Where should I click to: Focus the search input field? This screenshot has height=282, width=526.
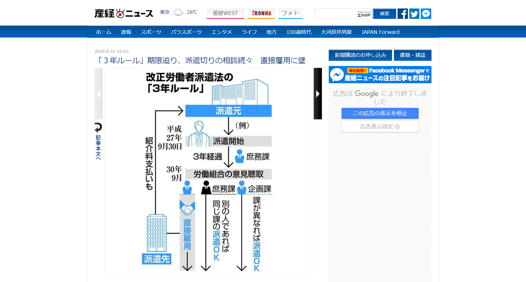click(x=336, y=14)
